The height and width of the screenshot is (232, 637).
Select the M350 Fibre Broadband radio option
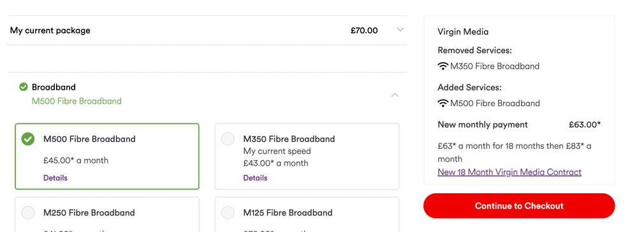tap(228, 139)
